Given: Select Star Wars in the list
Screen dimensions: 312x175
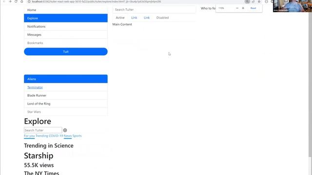Looking at the screenshot, I should (66, 112).
